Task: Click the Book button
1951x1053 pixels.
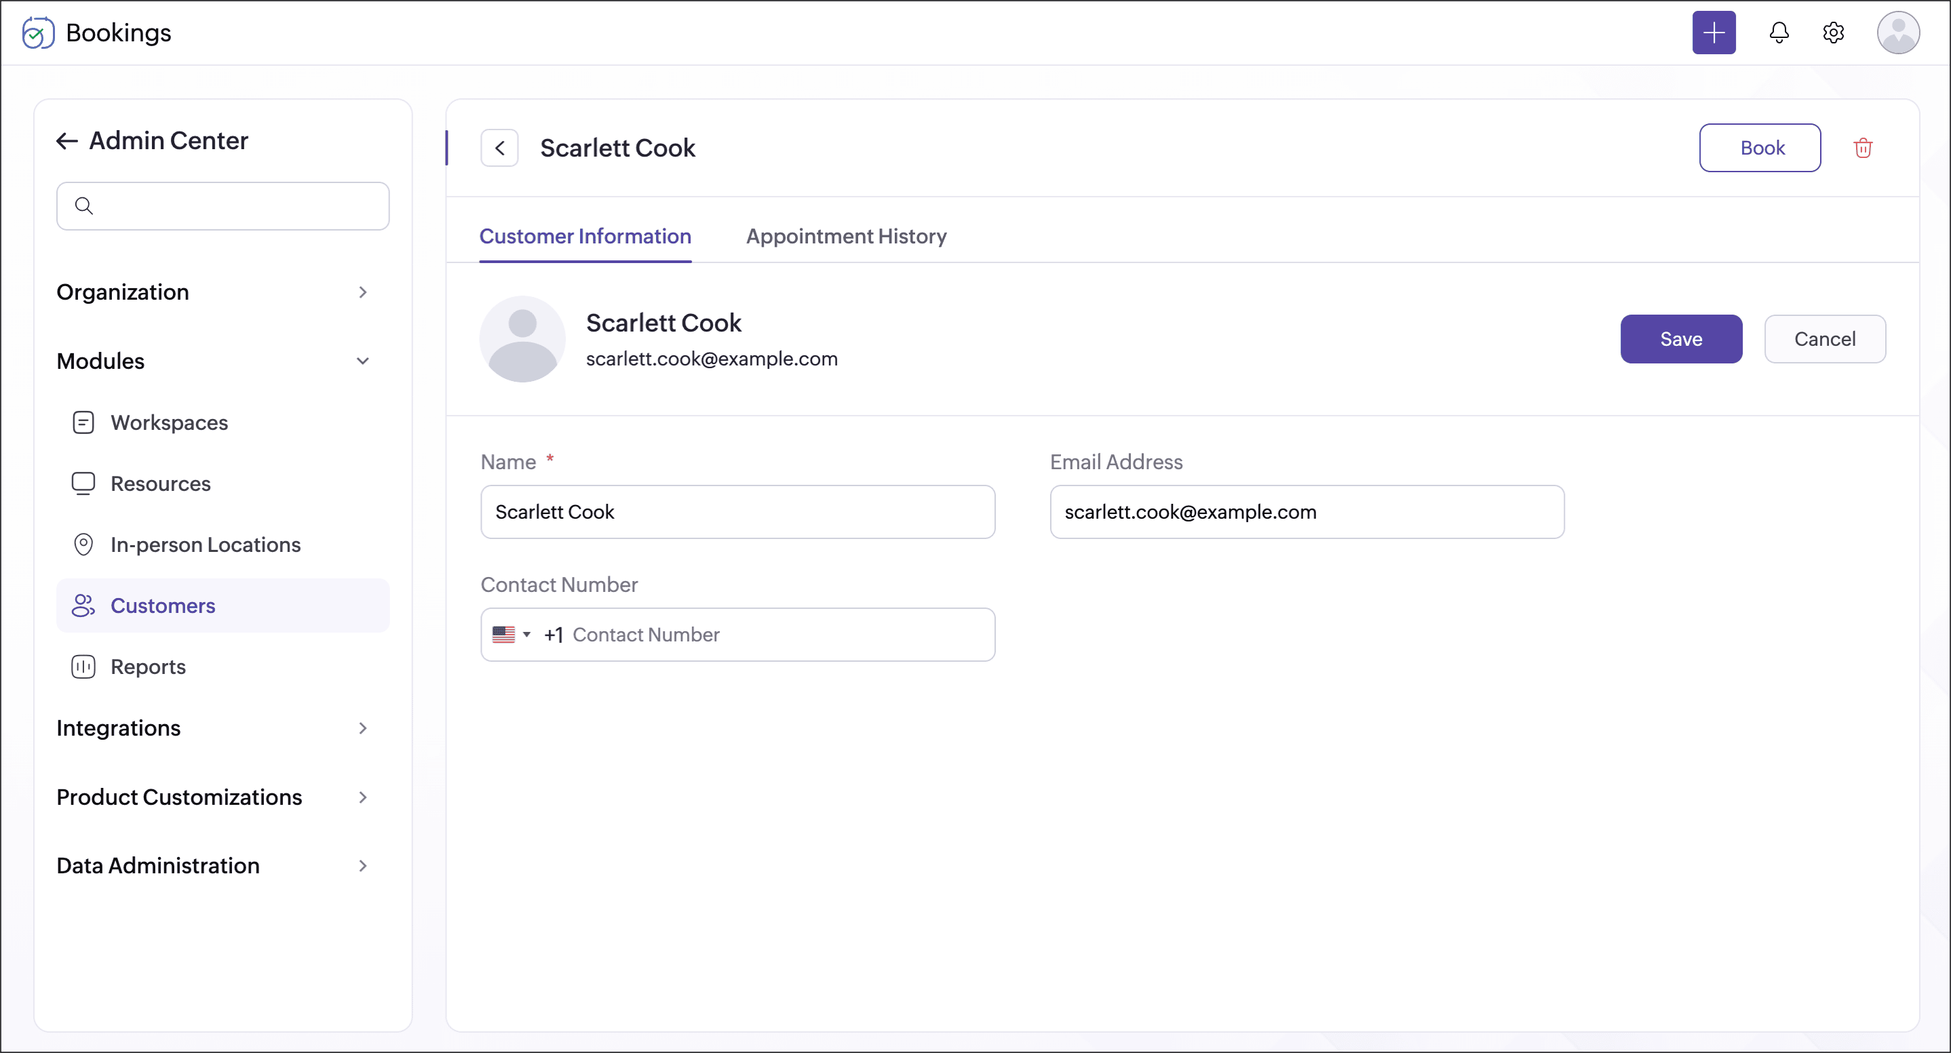Action: click(1760, 148)
